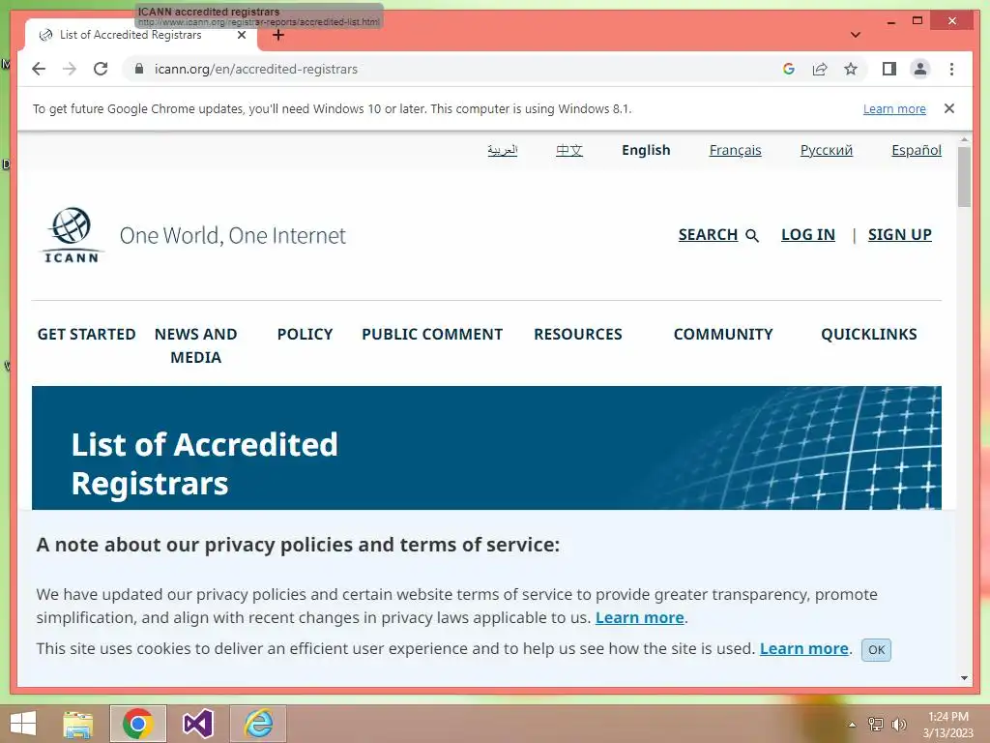The height and width of the screenshot is (743, 990).
Task: Click the Chrome taskbar icon
Action: pyautogui.click(x=137, y=724)
